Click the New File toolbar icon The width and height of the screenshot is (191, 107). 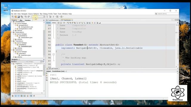click(13, 17)
